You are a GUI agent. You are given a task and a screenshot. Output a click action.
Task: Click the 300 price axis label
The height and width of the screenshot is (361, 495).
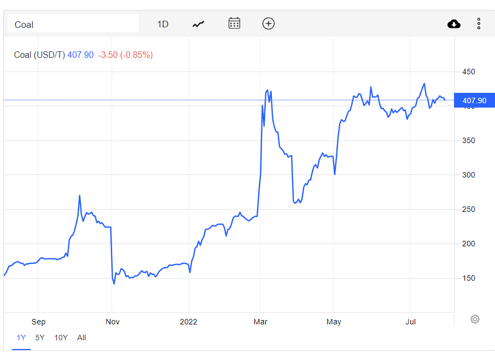[x=469, y=175]
